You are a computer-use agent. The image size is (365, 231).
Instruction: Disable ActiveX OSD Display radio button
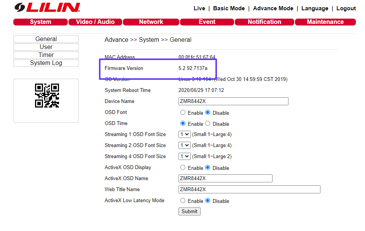click(x=208, y=168)
